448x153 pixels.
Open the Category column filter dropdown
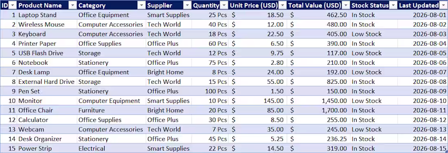(x=141, y=5)
